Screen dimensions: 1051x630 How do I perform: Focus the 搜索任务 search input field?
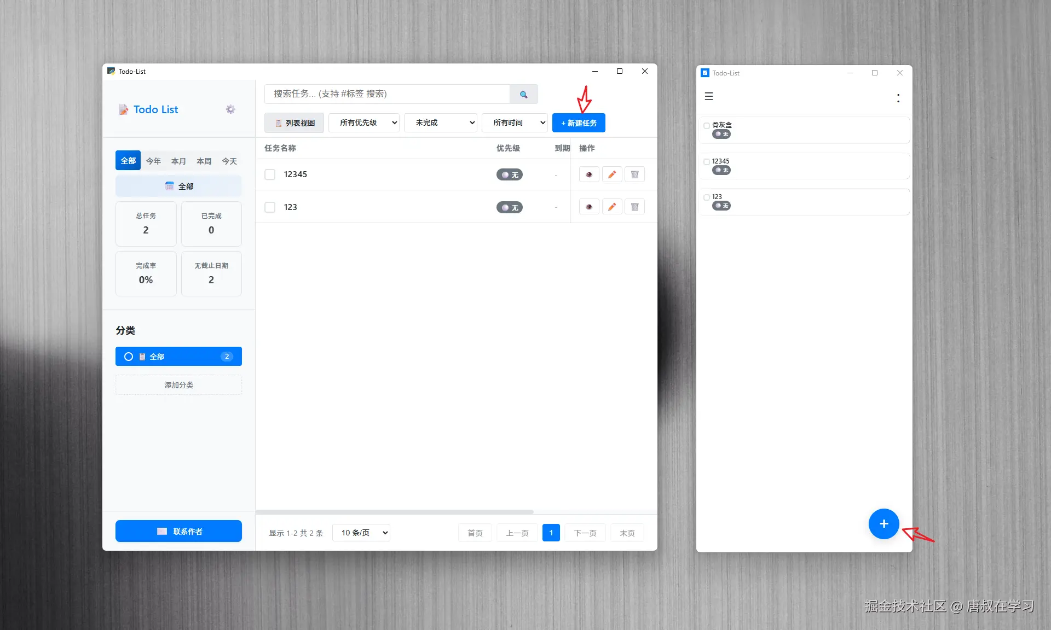(x=386, y=94)
